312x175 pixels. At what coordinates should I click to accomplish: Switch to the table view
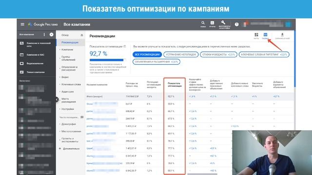(265, 36)
